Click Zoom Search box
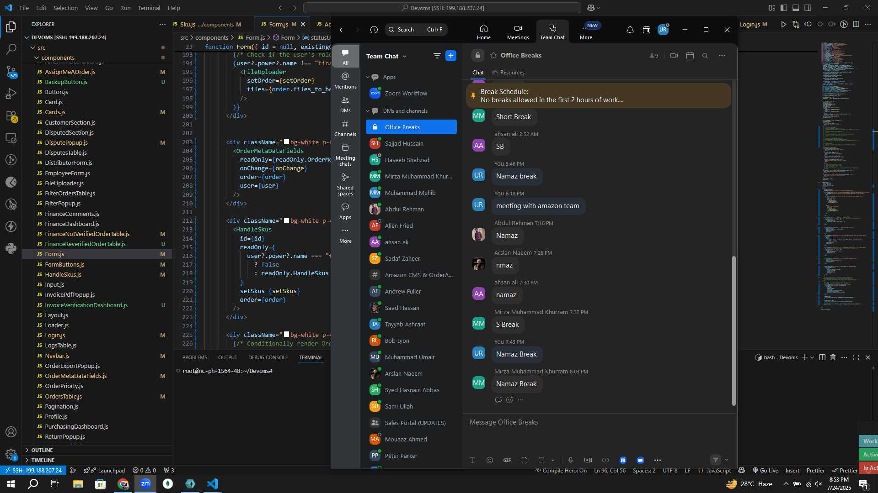The width and height of the screenshot is (878, 493). click(416, 30)
